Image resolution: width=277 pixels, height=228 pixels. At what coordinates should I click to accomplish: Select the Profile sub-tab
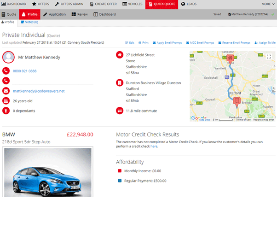8,22
